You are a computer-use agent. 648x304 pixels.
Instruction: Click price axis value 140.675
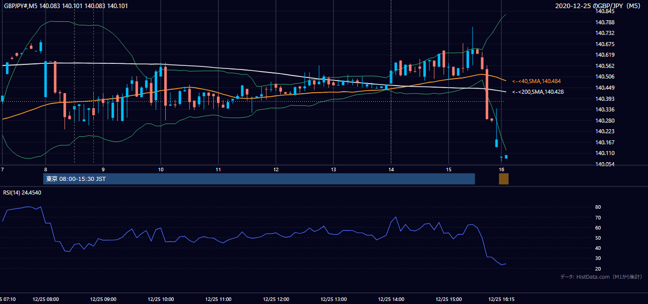604,44
